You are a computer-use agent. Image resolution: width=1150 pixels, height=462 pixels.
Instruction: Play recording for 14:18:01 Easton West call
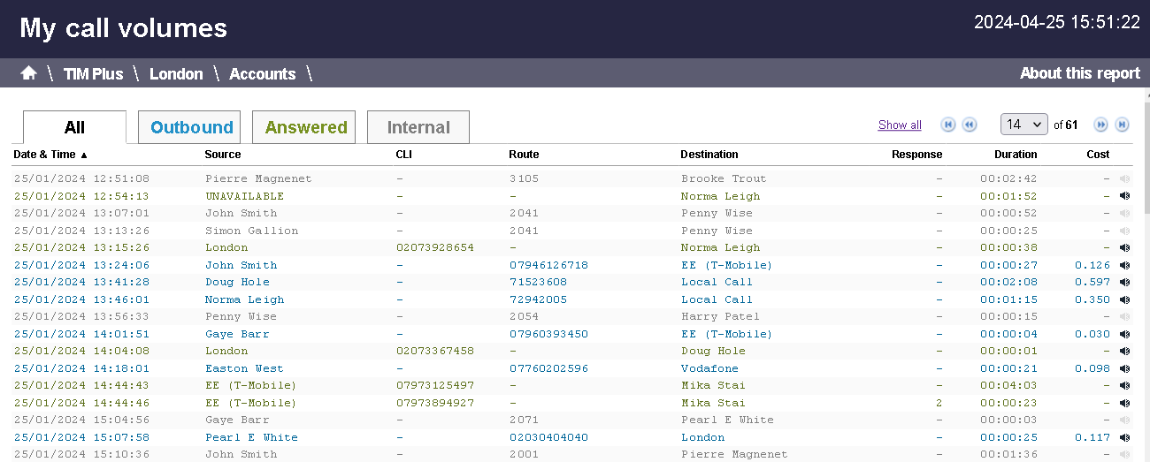(1124, 368)
